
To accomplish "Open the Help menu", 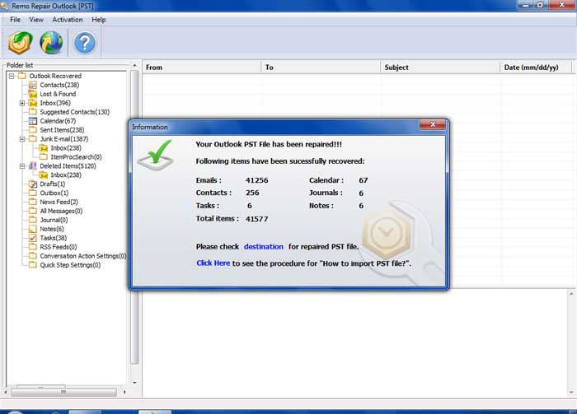I will click(99, 20).
